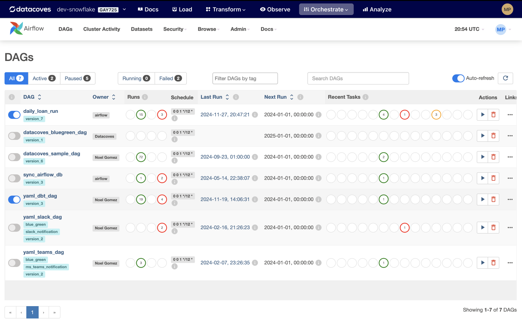This screenshot has height=327, width=522.
Task: Go to the Datasets menu item
Action: click(x=142, y=29)
